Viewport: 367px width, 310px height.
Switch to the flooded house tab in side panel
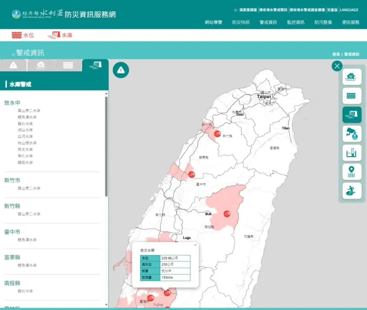click(x=41, y=65)
